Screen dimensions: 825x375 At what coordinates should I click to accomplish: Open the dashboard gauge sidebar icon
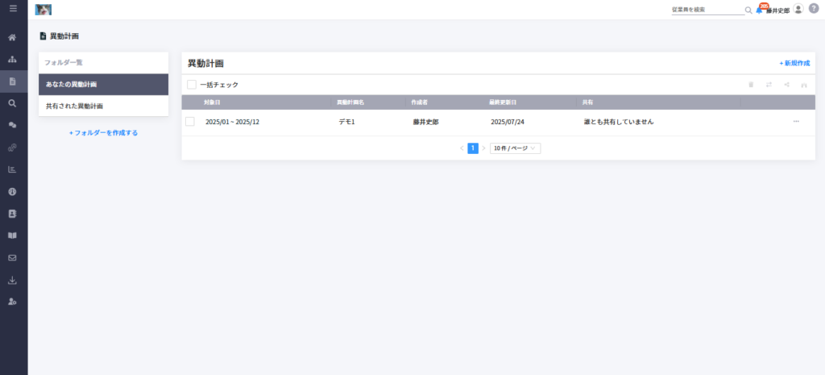(x=13, y=192)
